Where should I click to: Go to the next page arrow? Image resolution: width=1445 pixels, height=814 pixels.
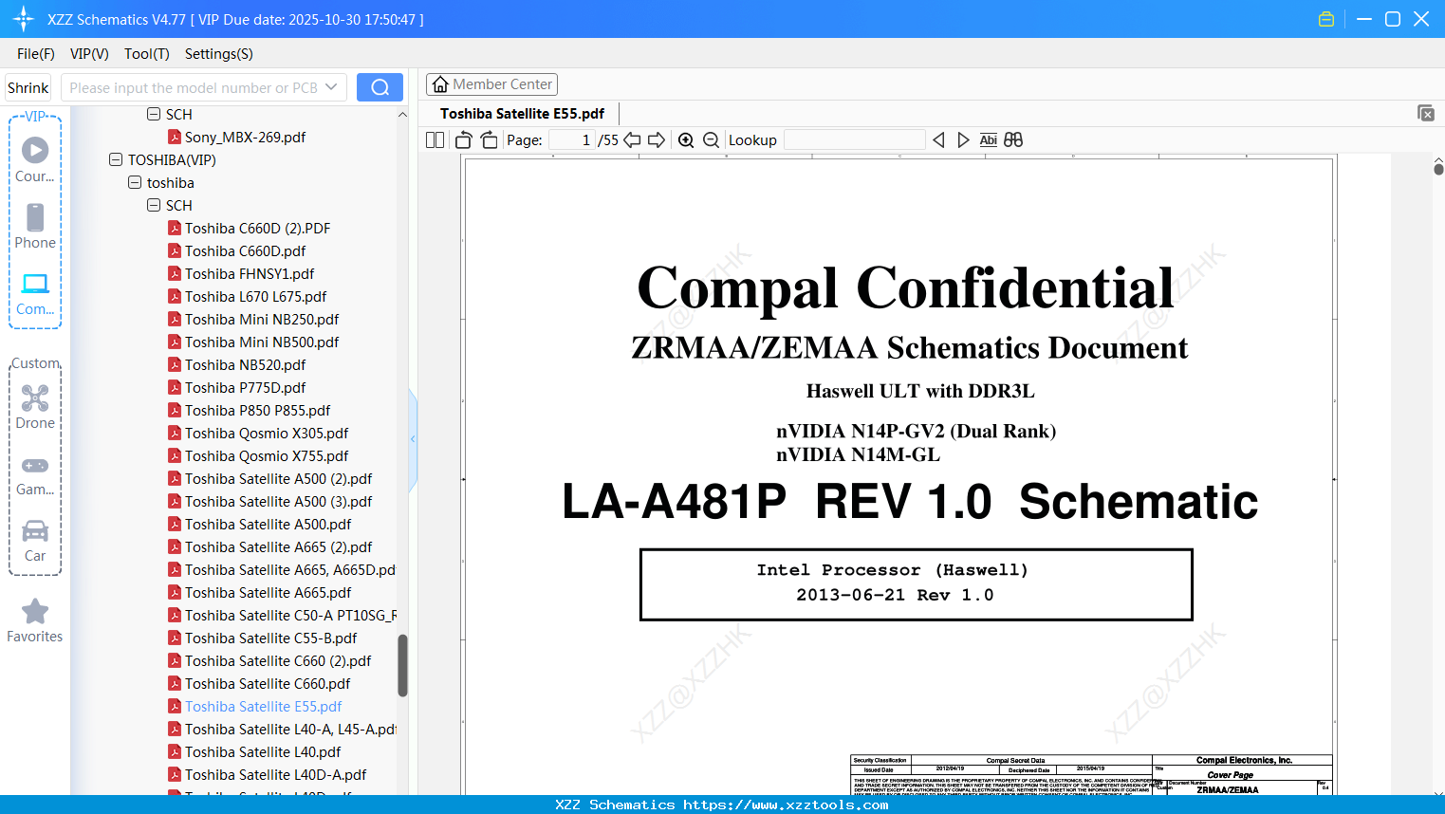point(657,140)
